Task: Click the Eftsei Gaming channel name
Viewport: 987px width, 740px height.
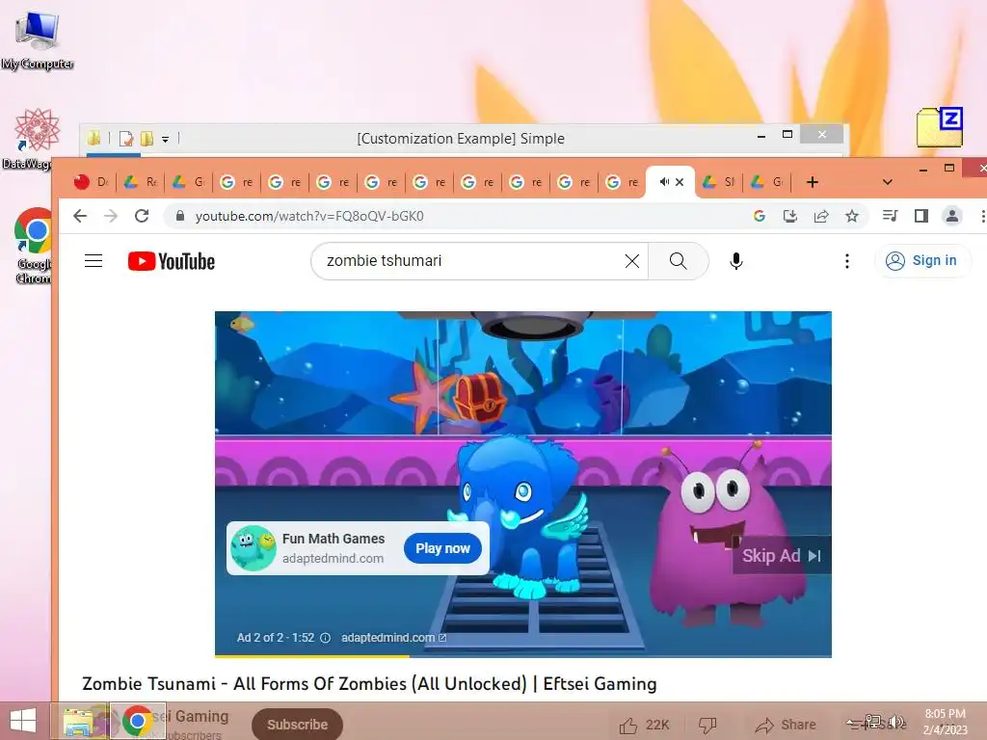Action: pos(192,716)
